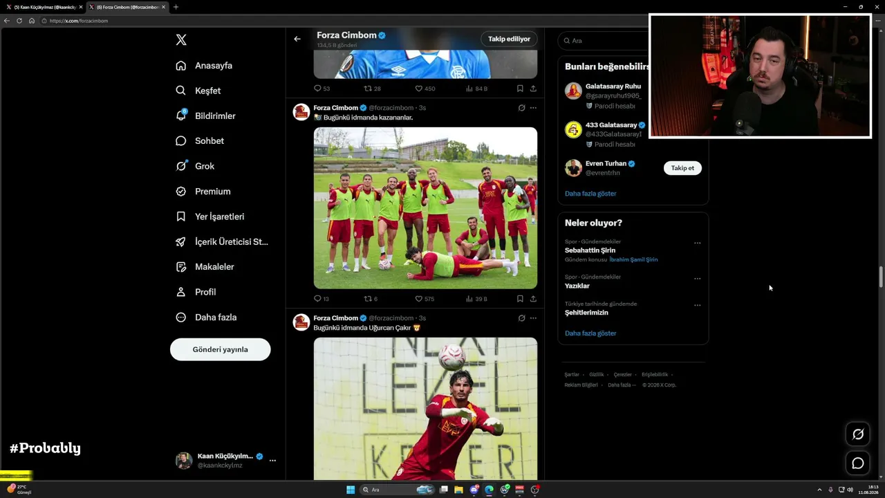Click the page's vertical scrollbar thumb
This screenshot has height=498, width=885.
pyautogui.click(x=881, y=277)
